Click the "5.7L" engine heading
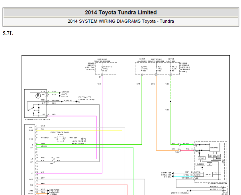Screen dimensions: 241x195 [x=8, y=33]
